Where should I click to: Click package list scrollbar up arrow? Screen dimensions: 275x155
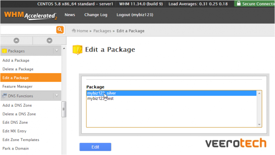[259, 94]
